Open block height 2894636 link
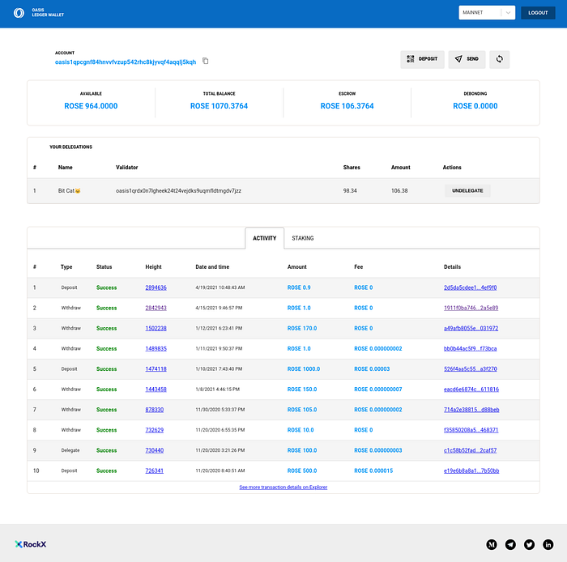Image resolution: width=567 pixels, height=562 pixels. (156, 287)
